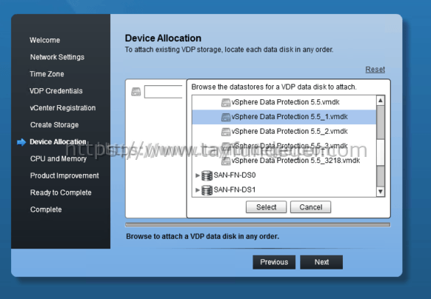Click the disk icon beside the empty path field
This screenshot has width=431, height=299.
coord(136,92)
